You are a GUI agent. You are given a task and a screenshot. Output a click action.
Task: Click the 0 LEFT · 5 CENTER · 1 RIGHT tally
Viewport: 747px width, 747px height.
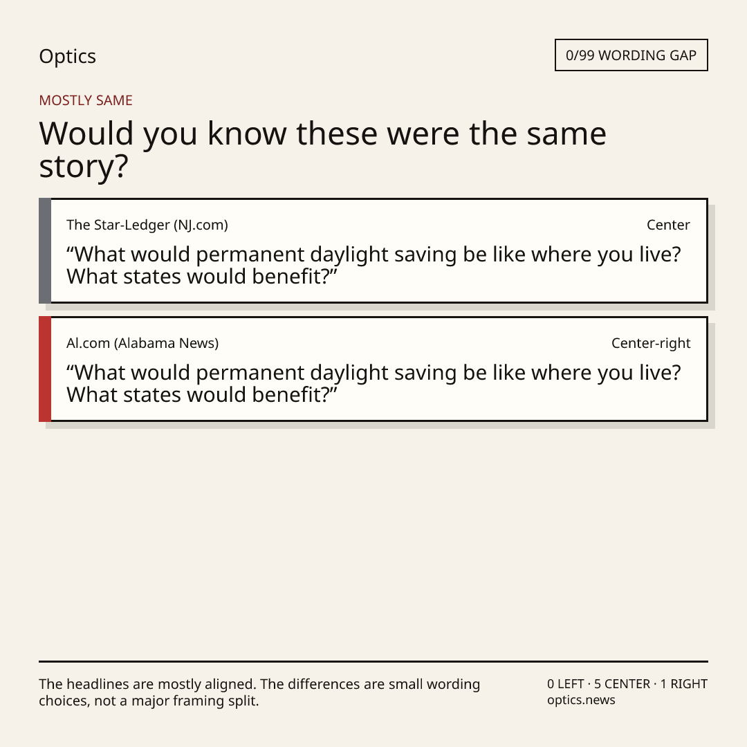[x=627, y=683]
